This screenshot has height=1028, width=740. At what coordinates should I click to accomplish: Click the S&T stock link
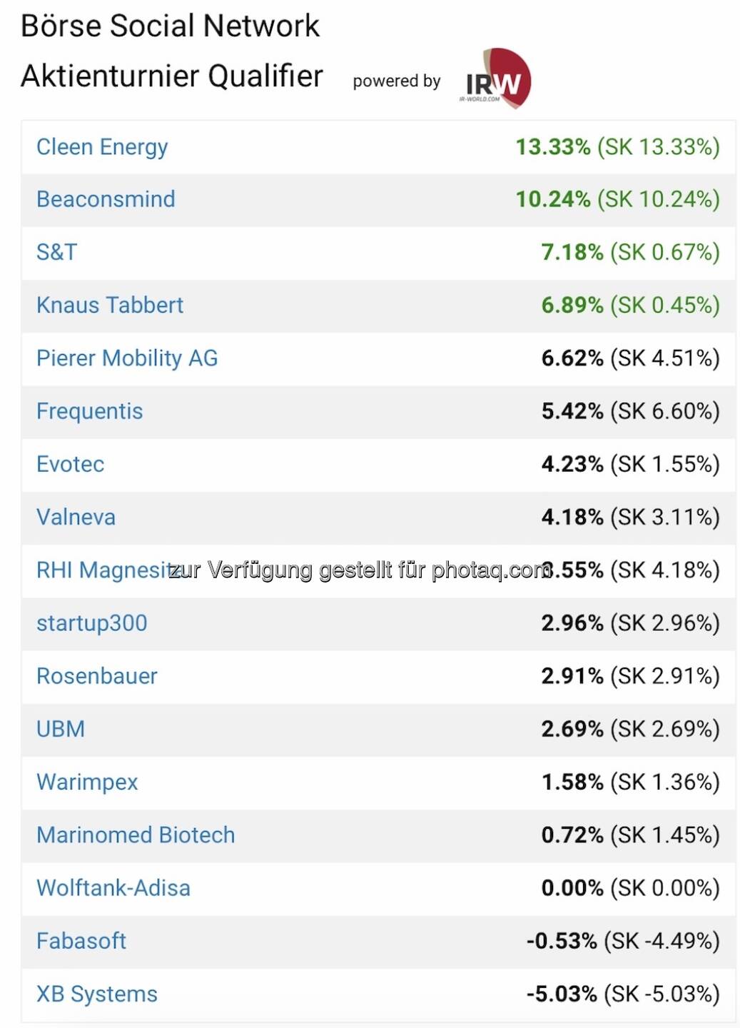coord(56,252)
